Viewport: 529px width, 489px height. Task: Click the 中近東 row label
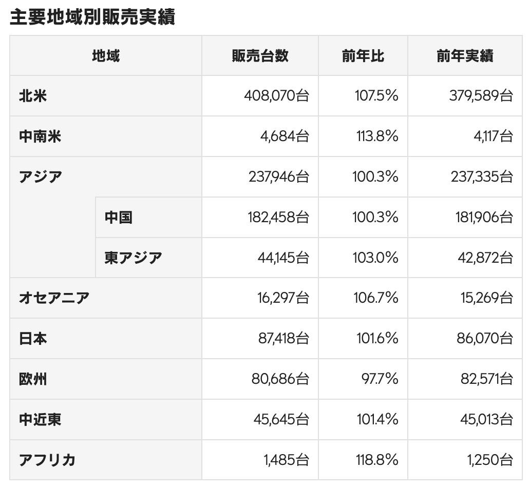[40, 420]
